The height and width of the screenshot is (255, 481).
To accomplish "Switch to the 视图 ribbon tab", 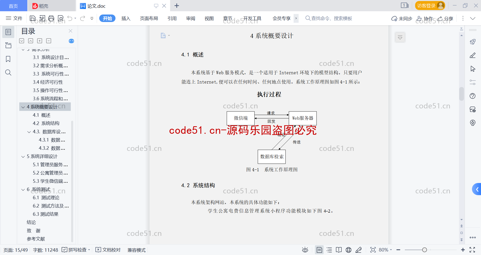I will click(209, 18).
